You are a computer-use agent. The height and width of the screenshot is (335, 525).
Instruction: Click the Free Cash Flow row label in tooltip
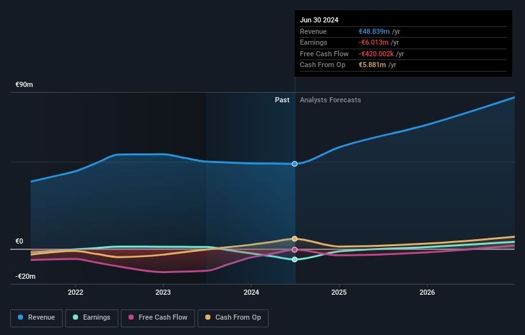pyautogui.click(x=324, y=54)
